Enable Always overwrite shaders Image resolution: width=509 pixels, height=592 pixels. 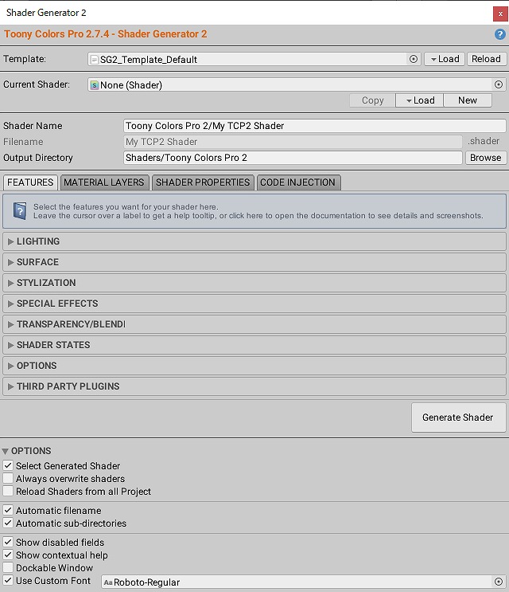[8, 478]
